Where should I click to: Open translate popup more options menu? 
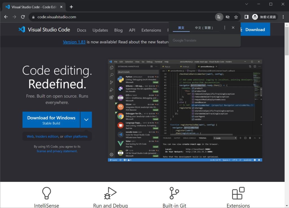224,28
